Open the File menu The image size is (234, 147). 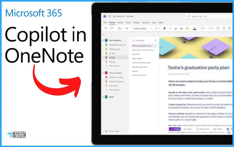(x=105, y=23)
